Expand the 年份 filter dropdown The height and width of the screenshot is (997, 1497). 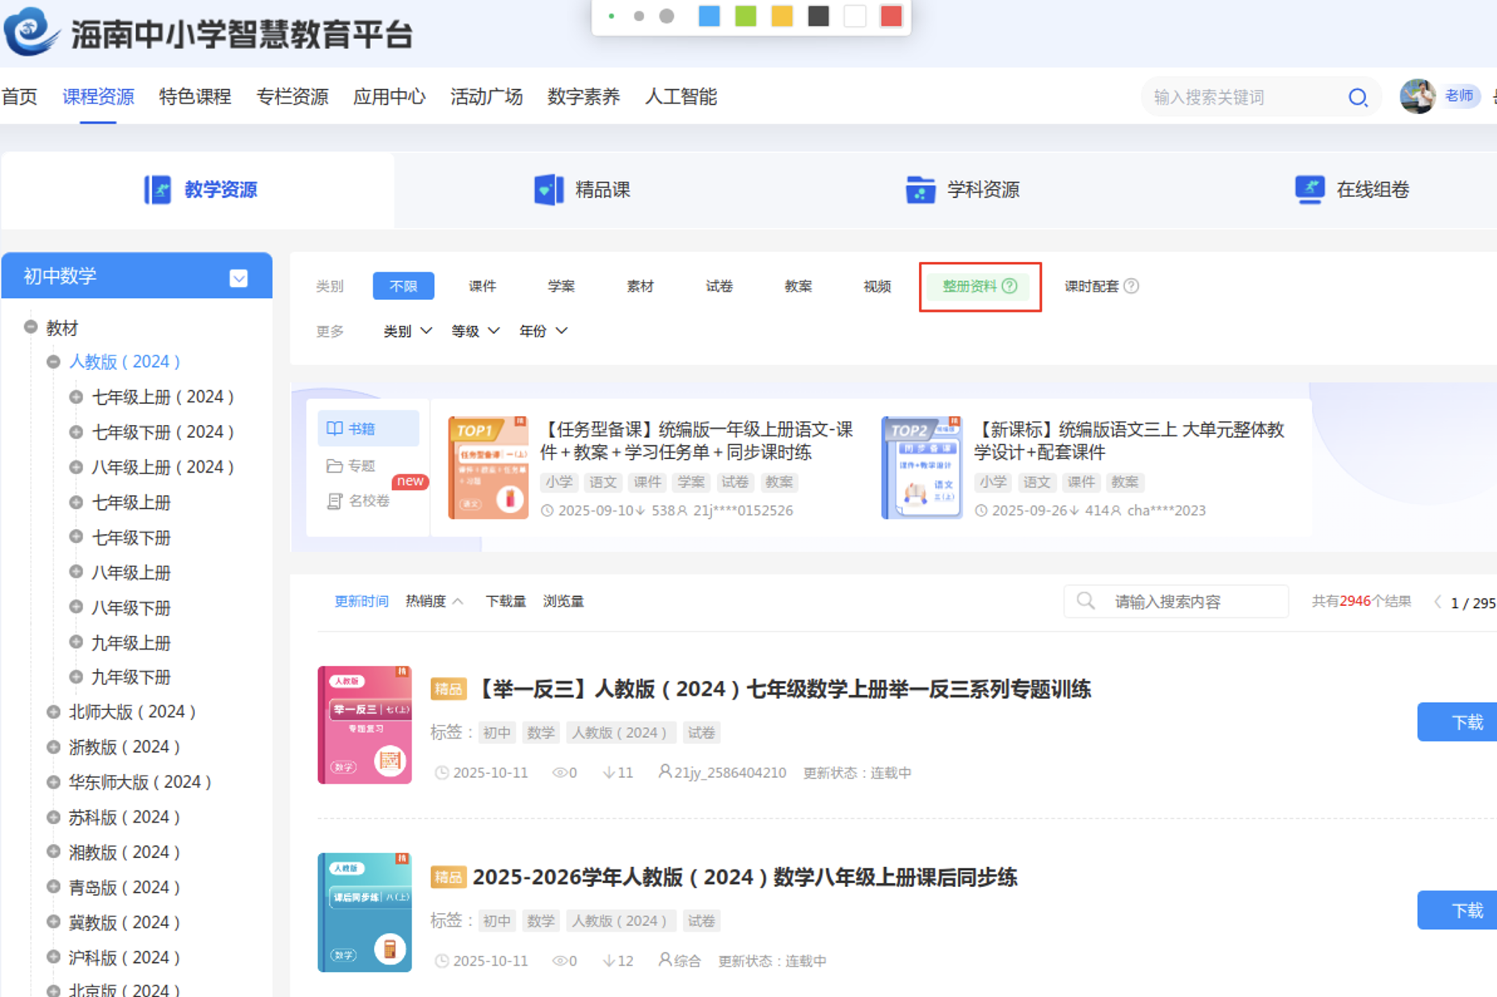(543, 331)
